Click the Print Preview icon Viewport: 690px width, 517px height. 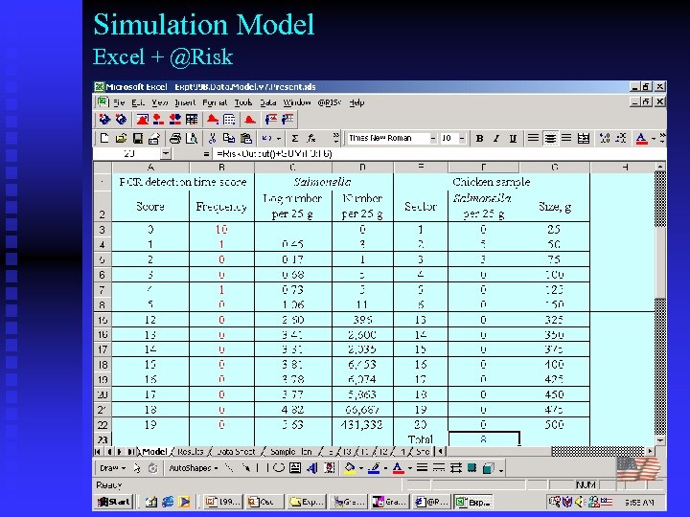click(192, 139)
